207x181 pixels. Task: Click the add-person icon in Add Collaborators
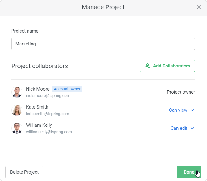[148, 66]
